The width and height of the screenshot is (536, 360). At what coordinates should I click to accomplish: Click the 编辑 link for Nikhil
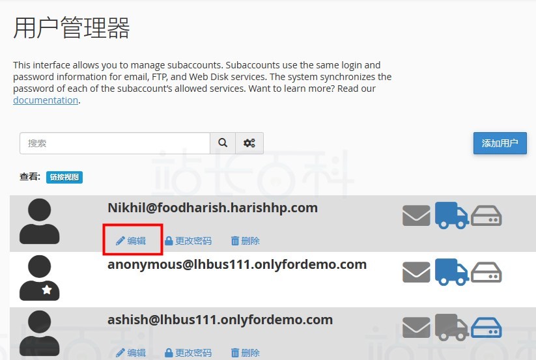[131, 241]
